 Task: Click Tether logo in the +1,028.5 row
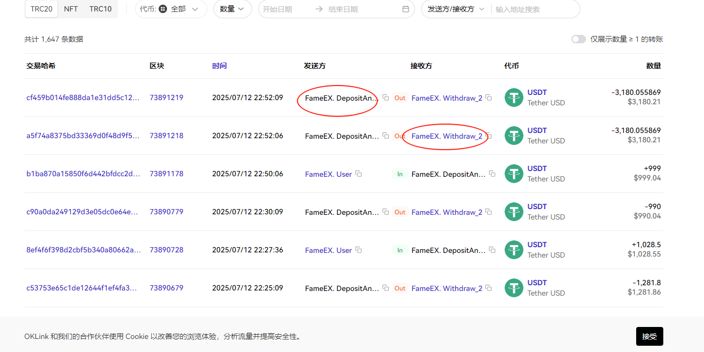pyautogui.click(x=514, y=250)
